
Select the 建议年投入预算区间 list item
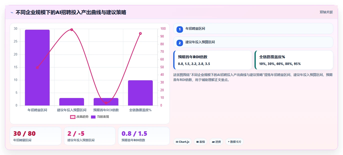click(x=253, y=42)
